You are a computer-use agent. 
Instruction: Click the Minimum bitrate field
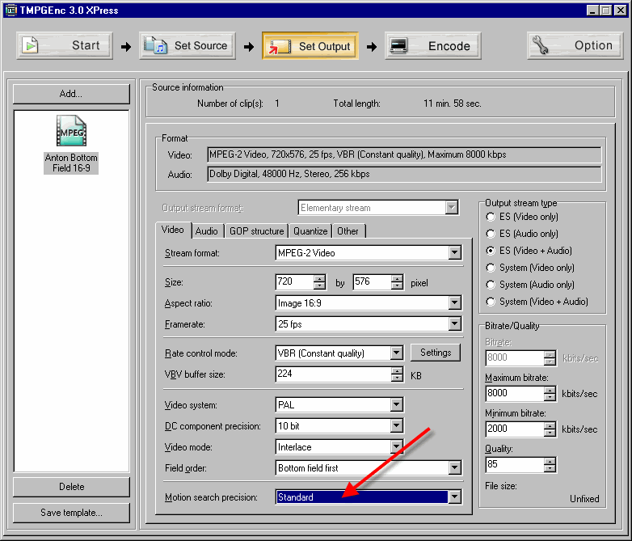click(x=515, y=429)
